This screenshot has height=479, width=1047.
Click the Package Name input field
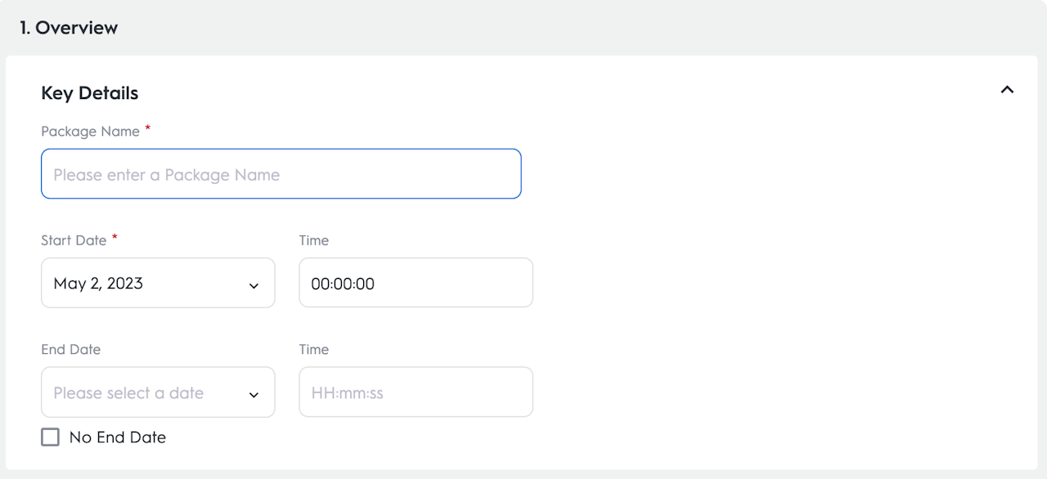pyautogui.click(x=281, y=174)
